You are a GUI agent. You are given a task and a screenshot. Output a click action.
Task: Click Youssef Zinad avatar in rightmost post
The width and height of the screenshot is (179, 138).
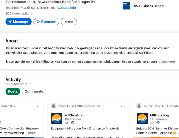[139, 106]
